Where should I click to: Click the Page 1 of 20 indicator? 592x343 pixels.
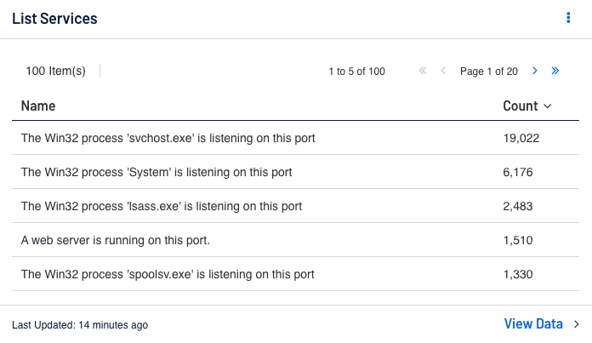(x=489, y=71)
